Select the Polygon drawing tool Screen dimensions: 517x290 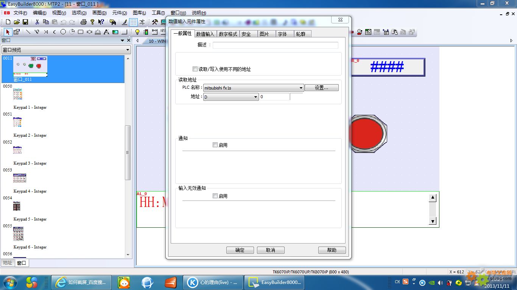[89, 32]
